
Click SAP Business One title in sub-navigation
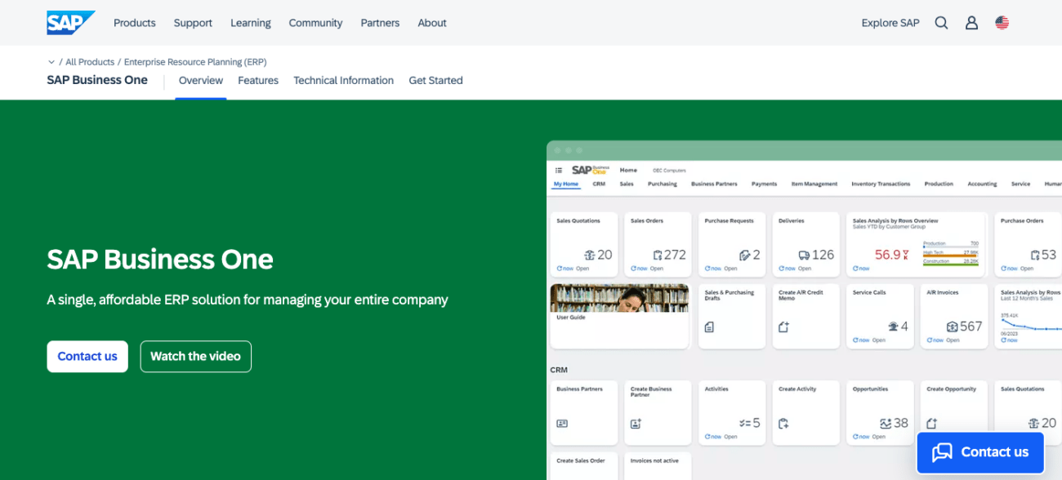[97, 80]
